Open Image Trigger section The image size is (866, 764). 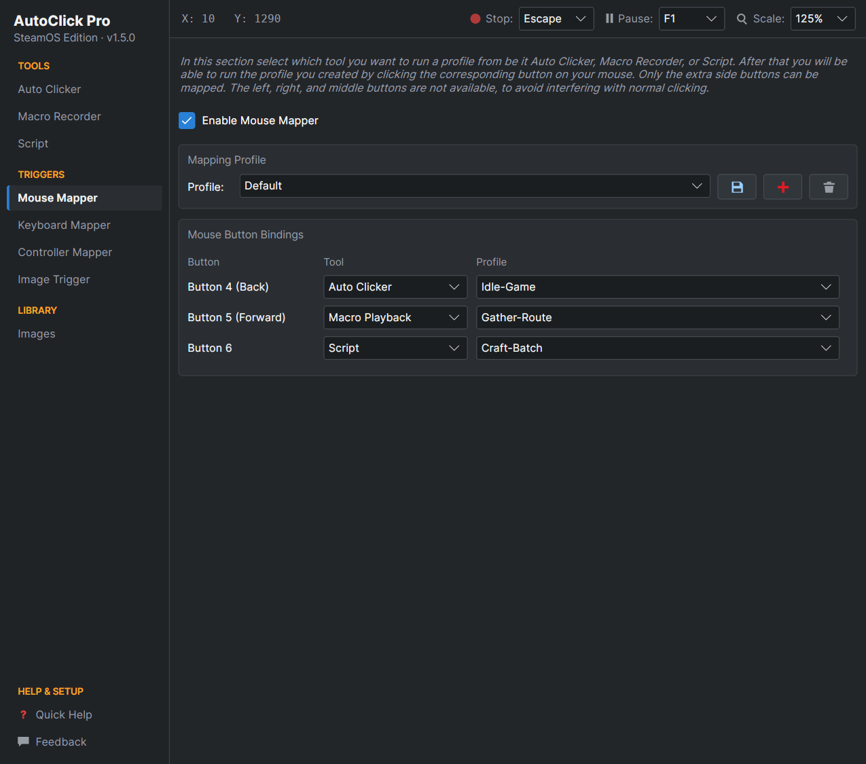[x=84, y=279]
